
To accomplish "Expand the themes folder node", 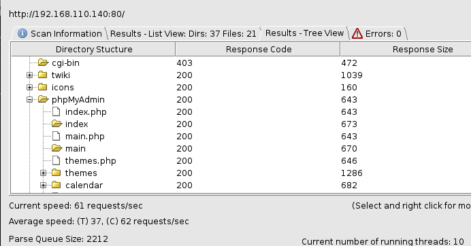I will [44, 173].
